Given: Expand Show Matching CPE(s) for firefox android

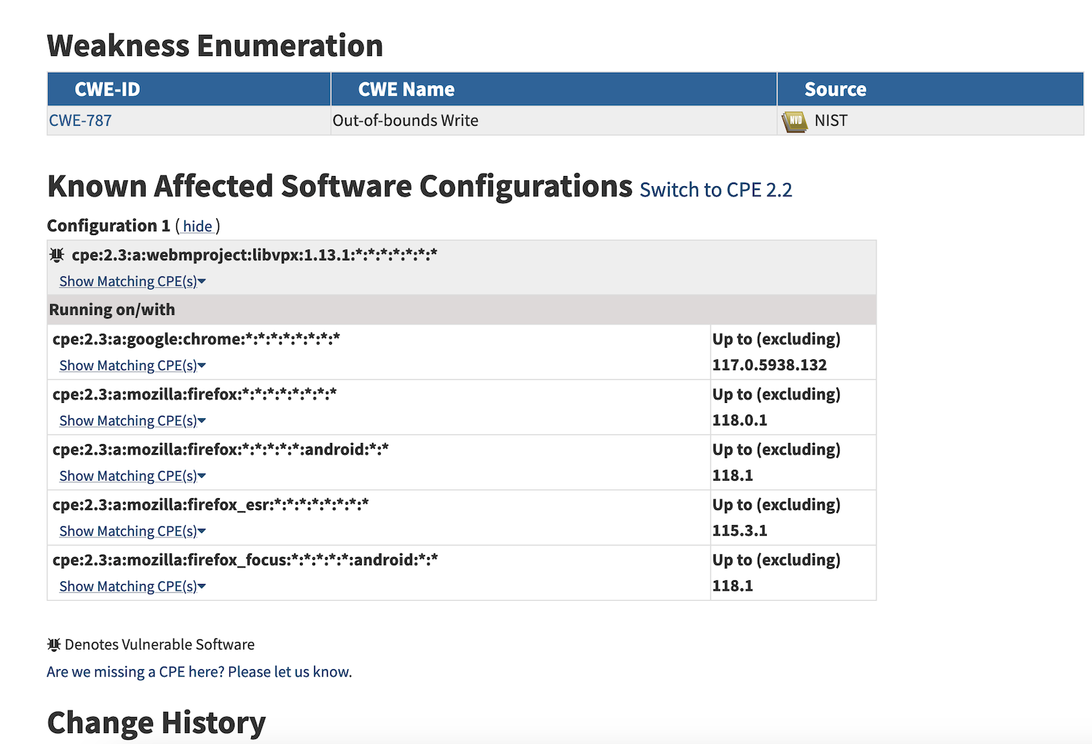Looking at the screenshot, I should pyautogui.click(x=132, y=476).
